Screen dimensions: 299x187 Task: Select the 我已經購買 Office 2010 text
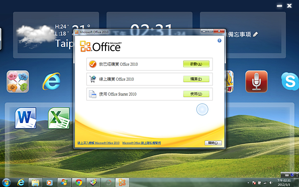(118, 64)
